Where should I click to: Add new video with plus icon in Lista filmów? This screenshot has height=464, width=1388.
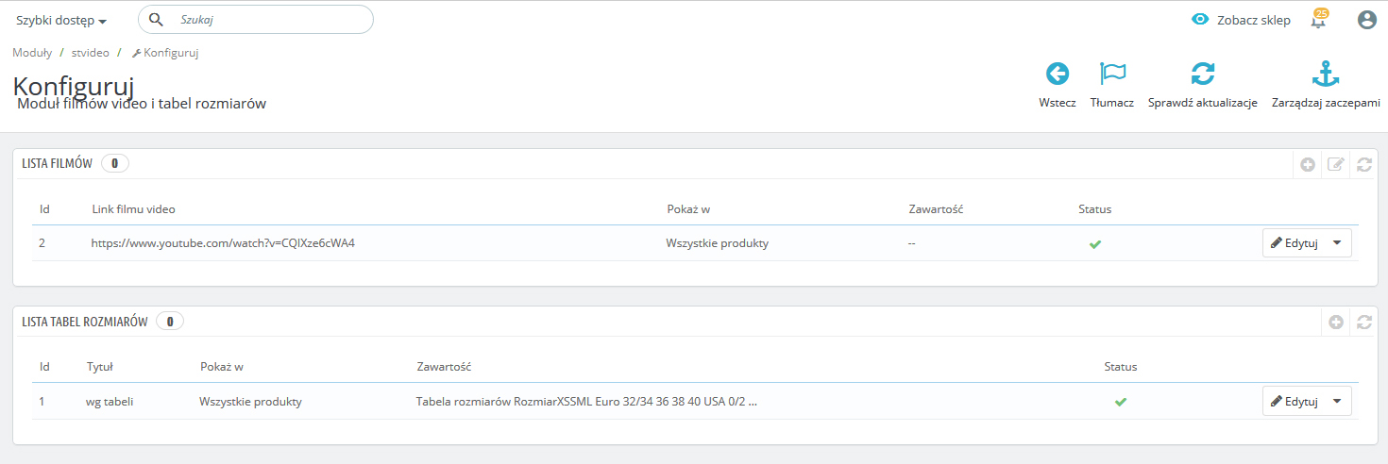pyautogui.click(x=1308, y=164)
